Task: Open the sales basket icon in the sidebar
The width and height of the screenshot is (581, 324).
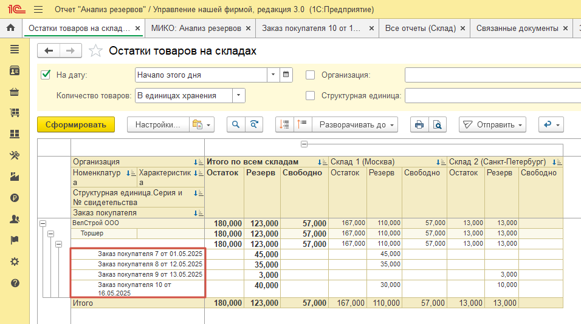Action: 15,92
